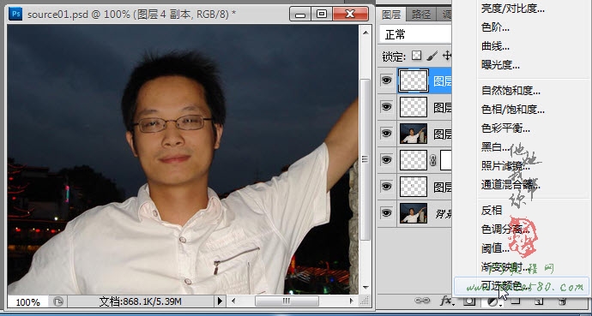Click the horizontal scroll right arrow

click(x=351, y=301)
